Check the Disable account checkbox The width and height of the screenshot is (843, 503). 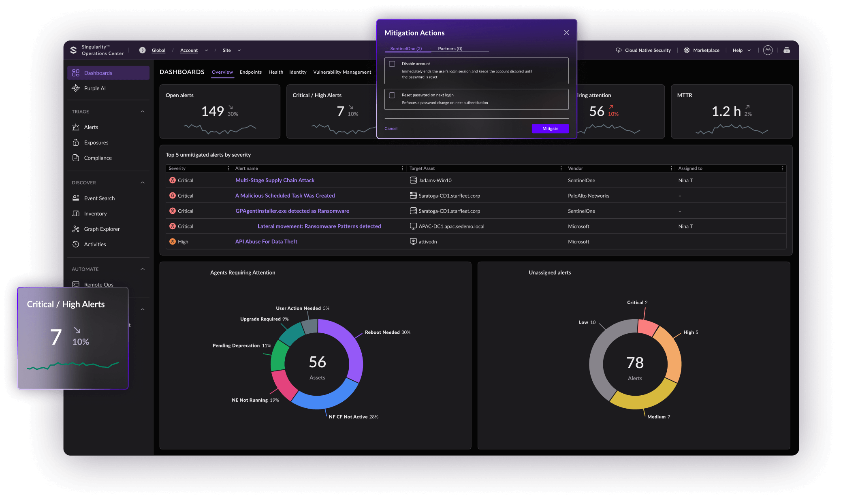392,64
